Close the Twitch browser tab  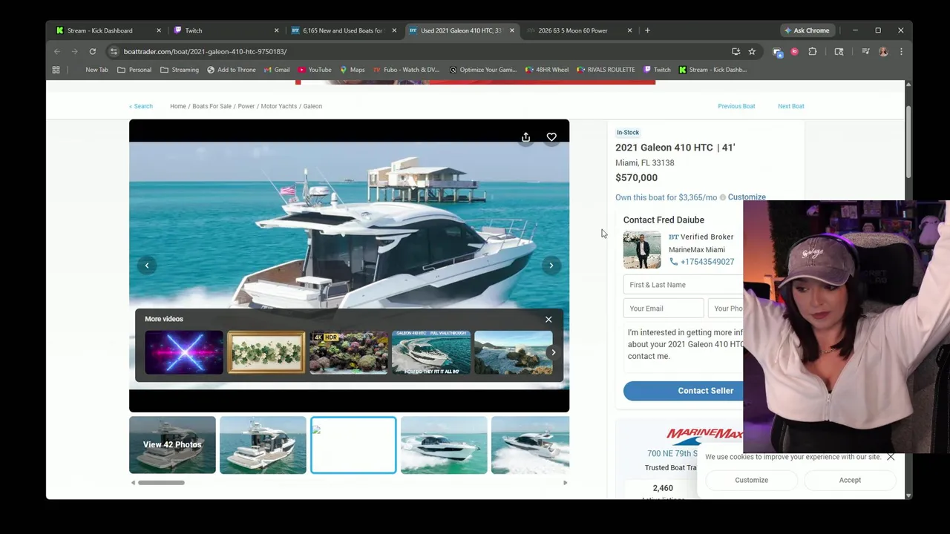pos(276,30)
